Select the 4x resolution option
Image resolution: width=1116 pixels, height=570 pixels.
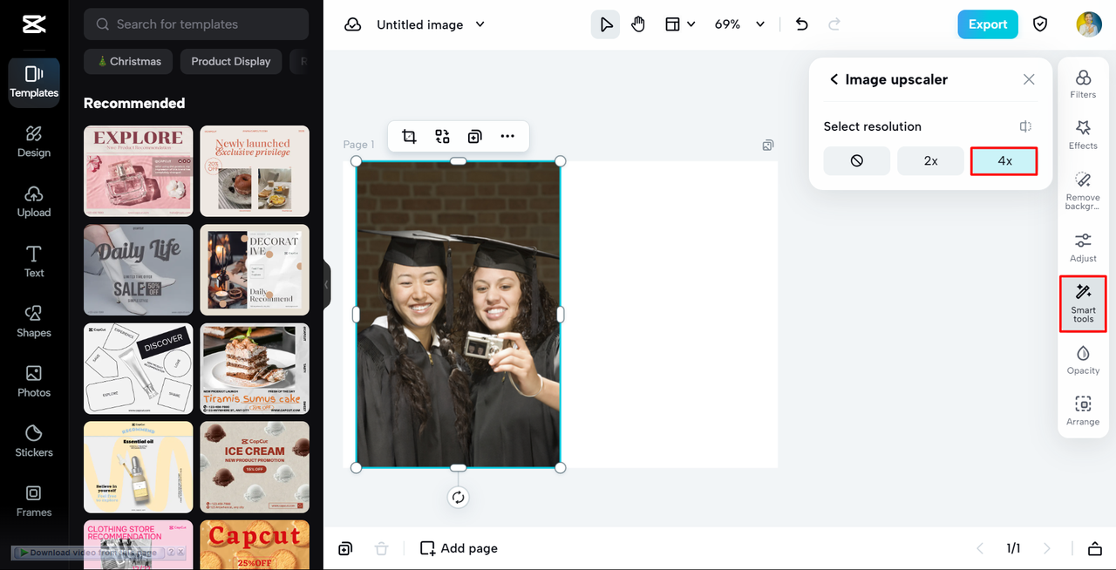[x=1004, y=160]
